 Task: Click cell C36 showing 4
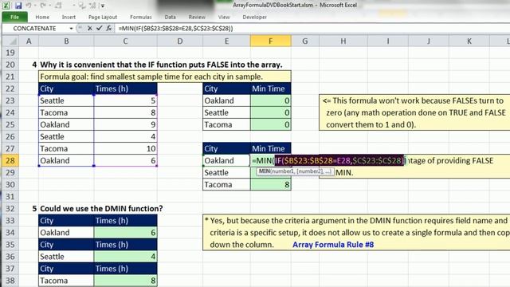tap(125, 257)
